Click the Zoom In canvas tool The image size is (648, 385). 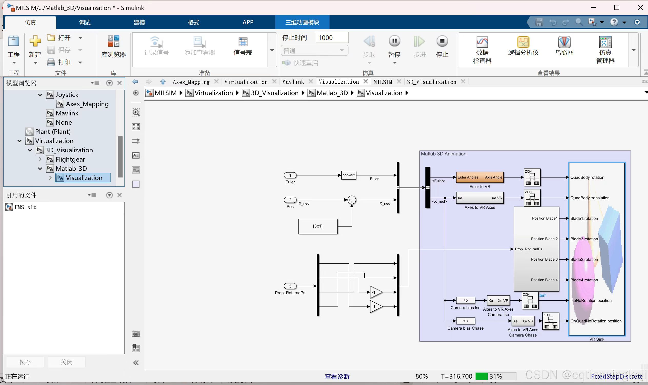click(x=136, y=112)
